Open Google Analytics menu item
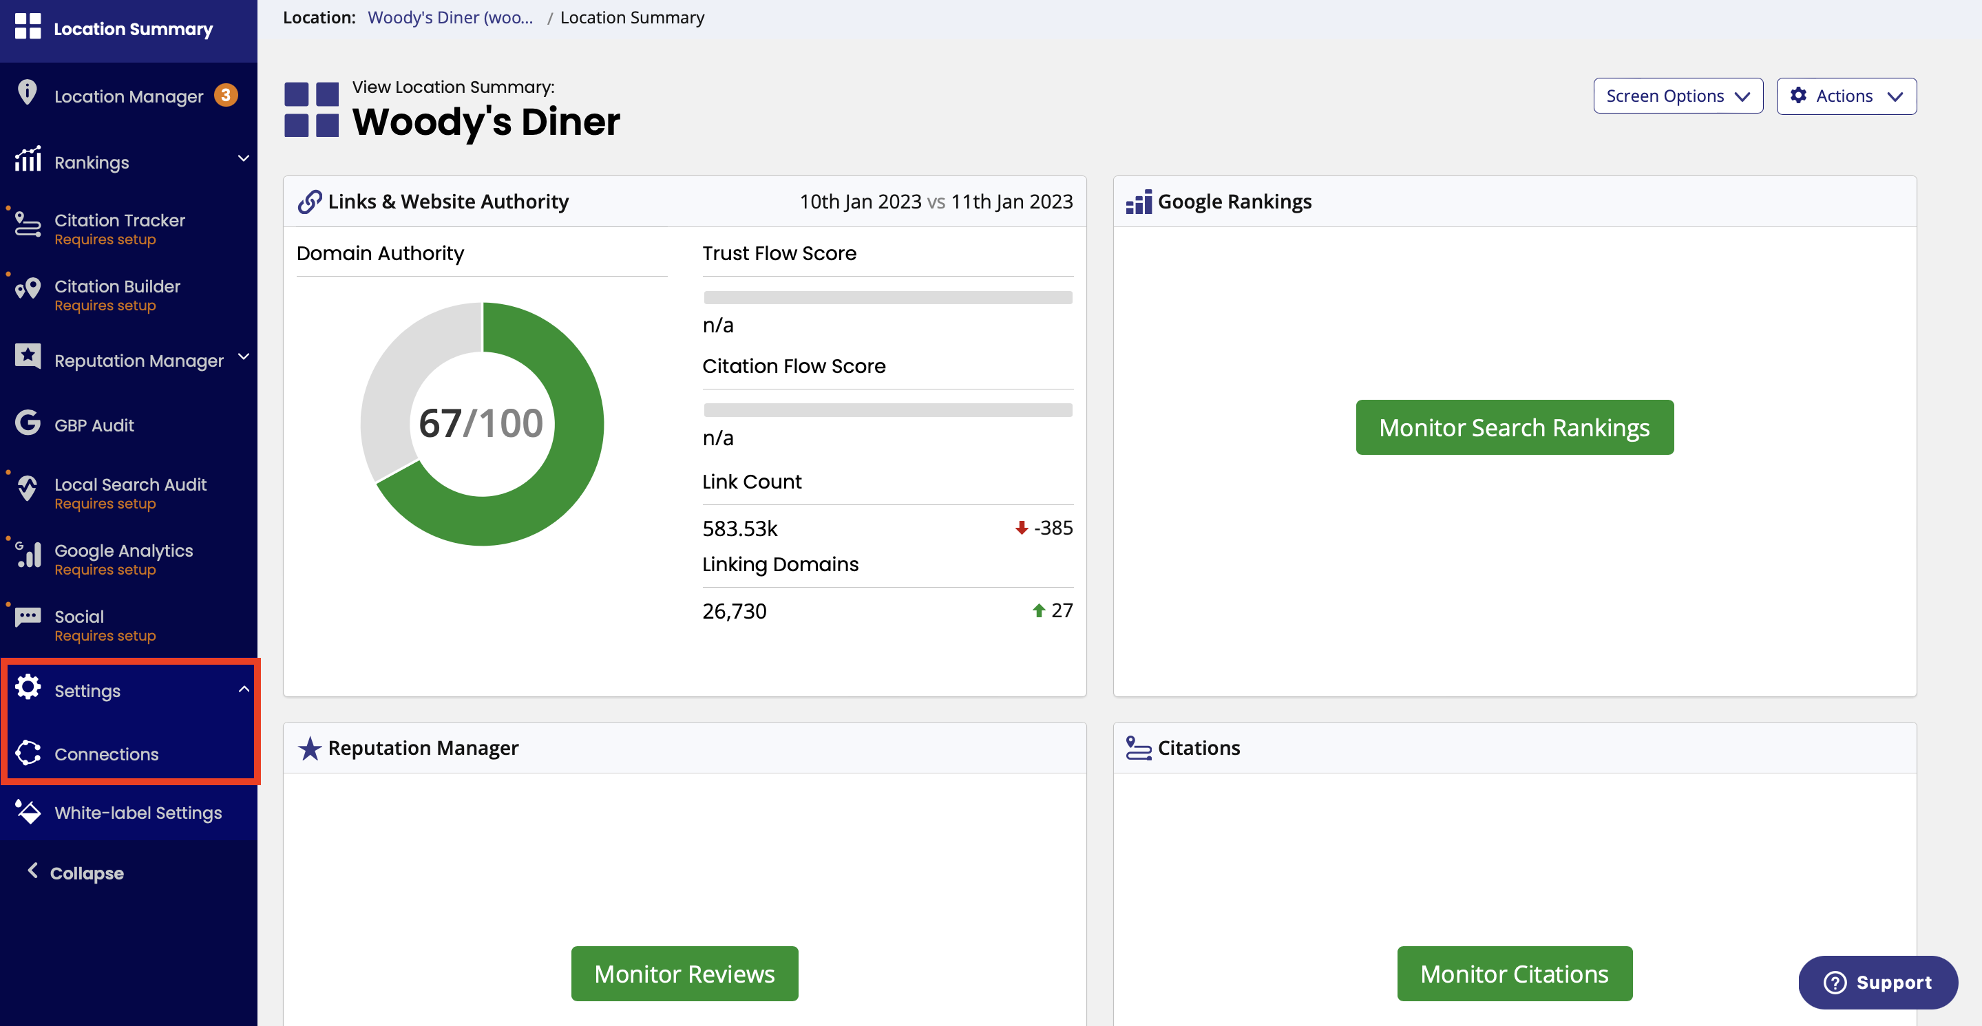This screenshot has width=1982, height=1026. pyautogui.click(x=129, y=558)
